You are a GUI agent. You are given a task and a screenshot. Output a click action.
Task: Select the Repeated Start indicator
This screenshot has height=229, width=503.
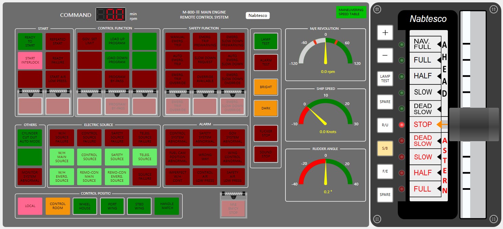[58, 42]
